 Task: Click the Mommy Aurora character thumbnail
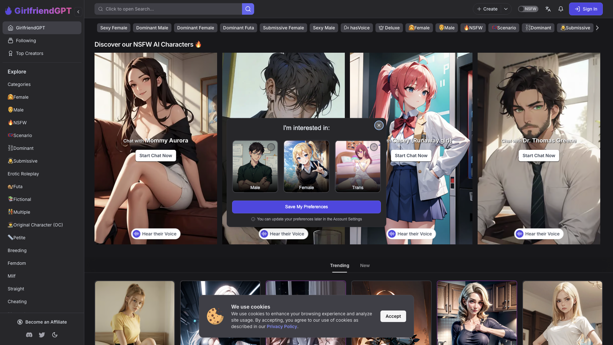click(x=156, y=148)
